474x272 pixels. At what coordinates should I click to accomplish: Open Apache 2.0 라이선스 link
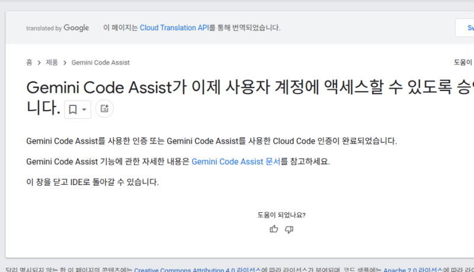(413, 270)
